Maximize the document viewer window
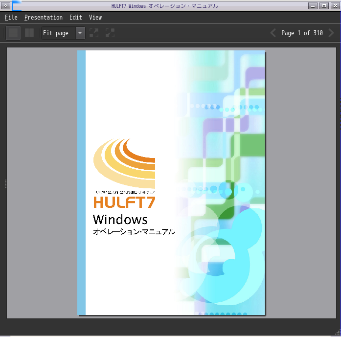The height and width of the screenshot is (337, 341). tap(324, 6)
